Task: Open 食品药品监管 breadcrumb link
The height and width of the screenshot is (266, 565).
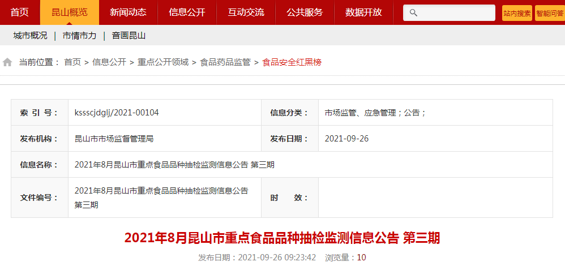Action: tap(225, 62)
